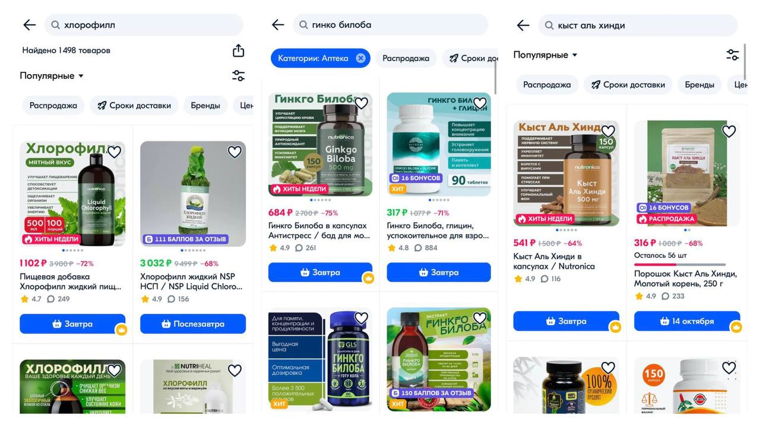Expand the Популярные sort dropdown in хлорофилл results

tap(52, 76)
